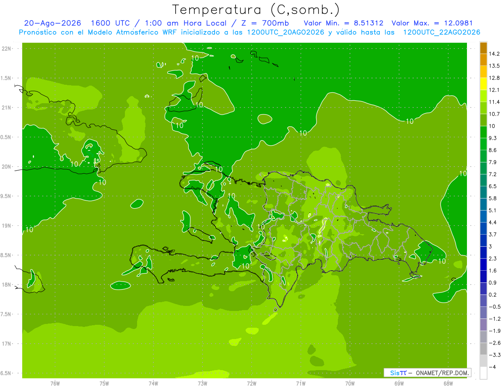Click the 70W longitude axis label
The width and height of the screenshot is (503, 389).
tap(350, 383)
